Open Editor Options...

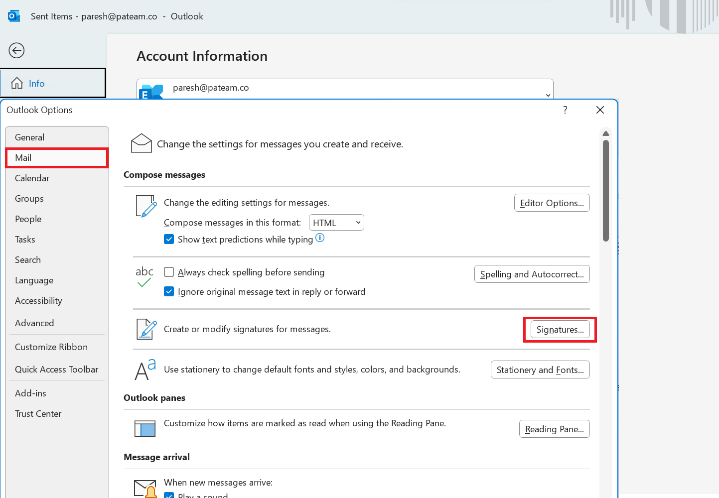coord(552,203)
